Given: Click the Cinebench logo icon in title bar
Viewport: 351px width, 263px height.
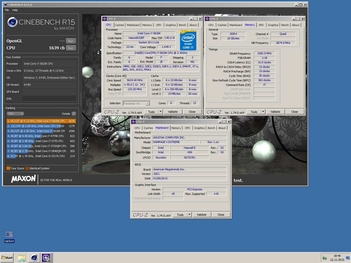Looking at the screenshot, I should point(5,5).
